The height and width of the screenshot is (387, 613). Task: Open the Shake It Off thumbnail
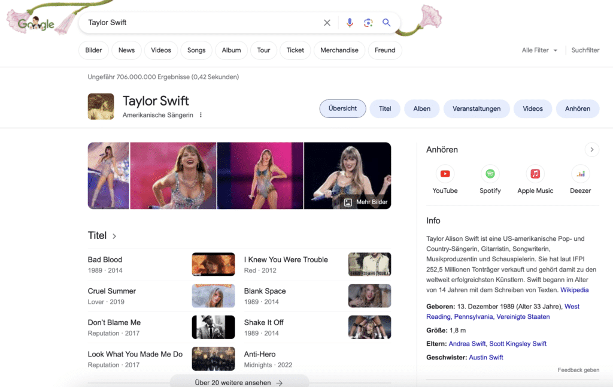coord(369,327)
